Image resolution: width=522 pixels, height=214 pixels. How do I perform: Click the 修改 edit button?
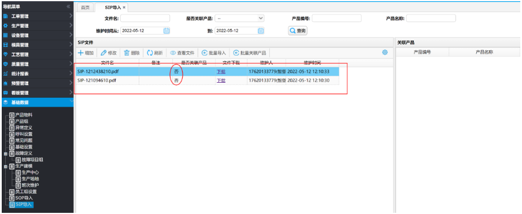point(109,53)
